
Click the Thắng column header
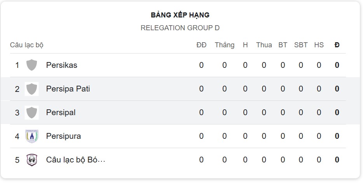[225, 45]
